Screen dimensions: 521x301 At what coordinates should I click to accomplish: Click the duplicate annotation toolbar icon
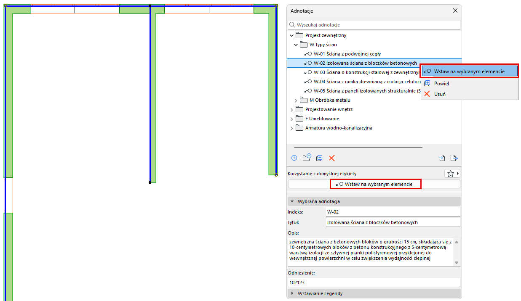[x=319, y=158]
